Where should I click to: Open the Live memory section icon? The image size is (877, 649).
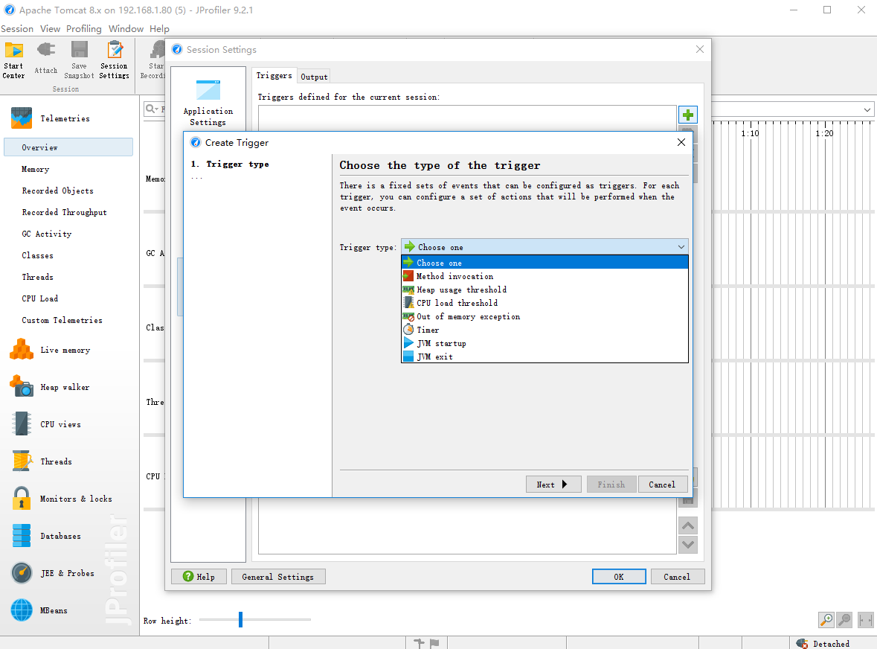point(22,350)
